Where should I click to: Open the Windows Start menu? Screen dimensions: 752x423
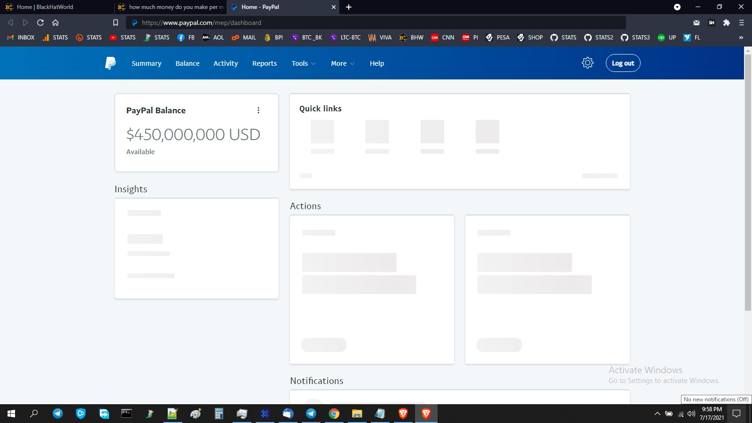pyautogui.click(x=11, y=414)
